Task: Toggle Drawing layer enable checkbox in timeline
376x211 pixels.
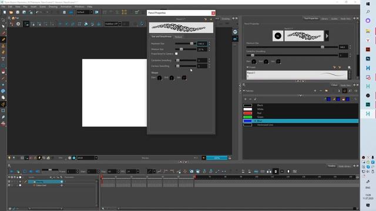Action: (9, 182)
